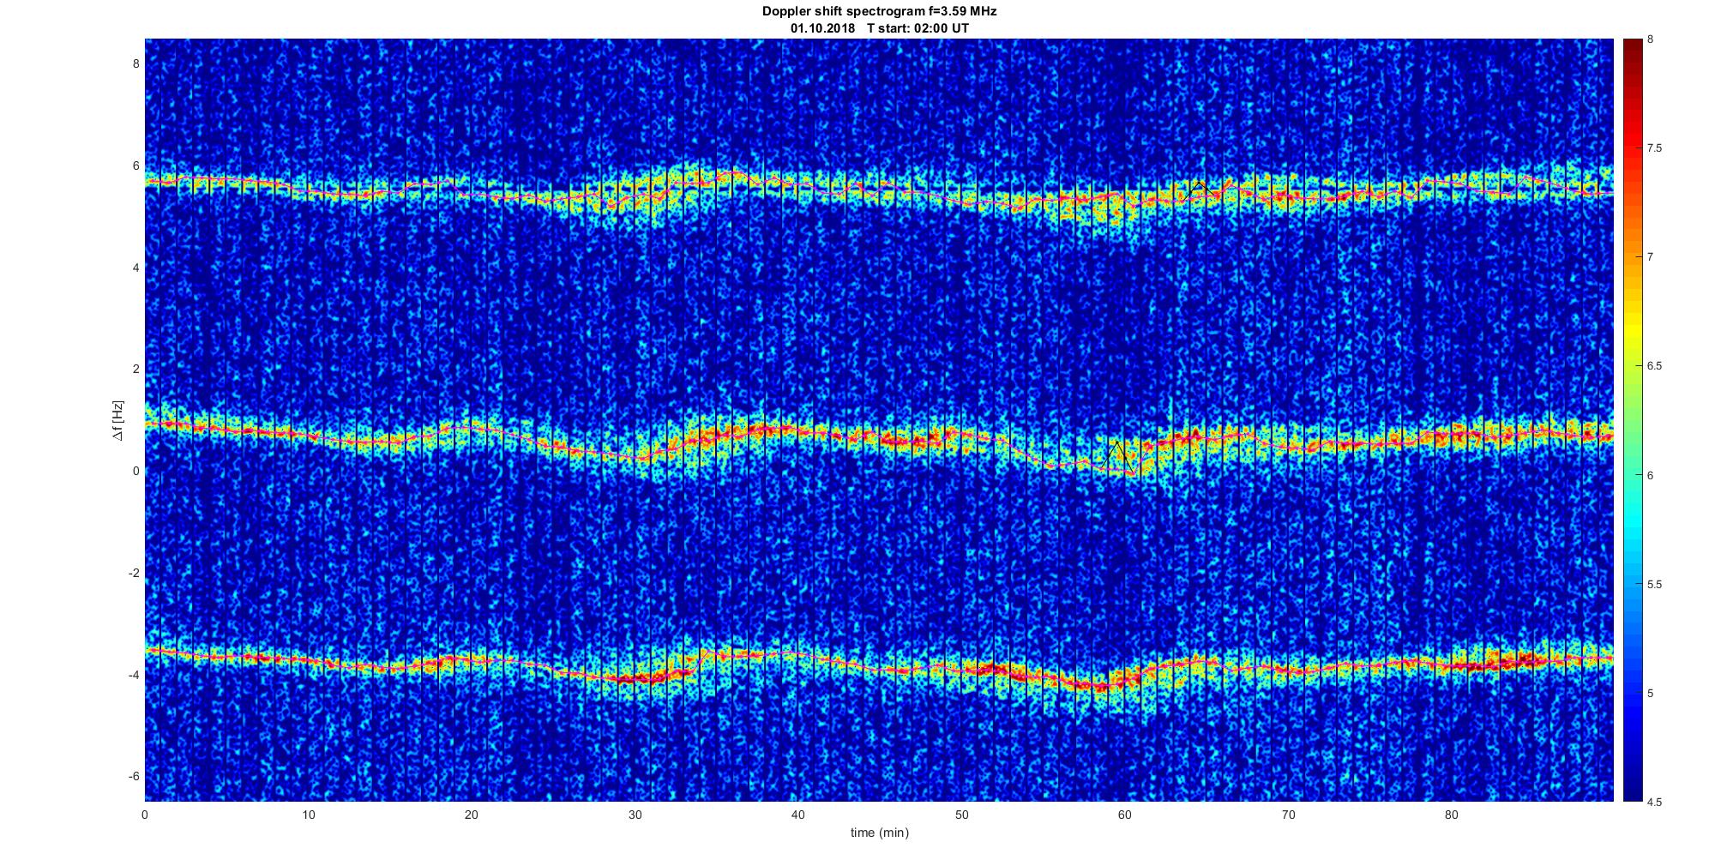Screen dimensions: 1715x860
Task: Click x-axis tick label '40'
Action: coord(798,815)
